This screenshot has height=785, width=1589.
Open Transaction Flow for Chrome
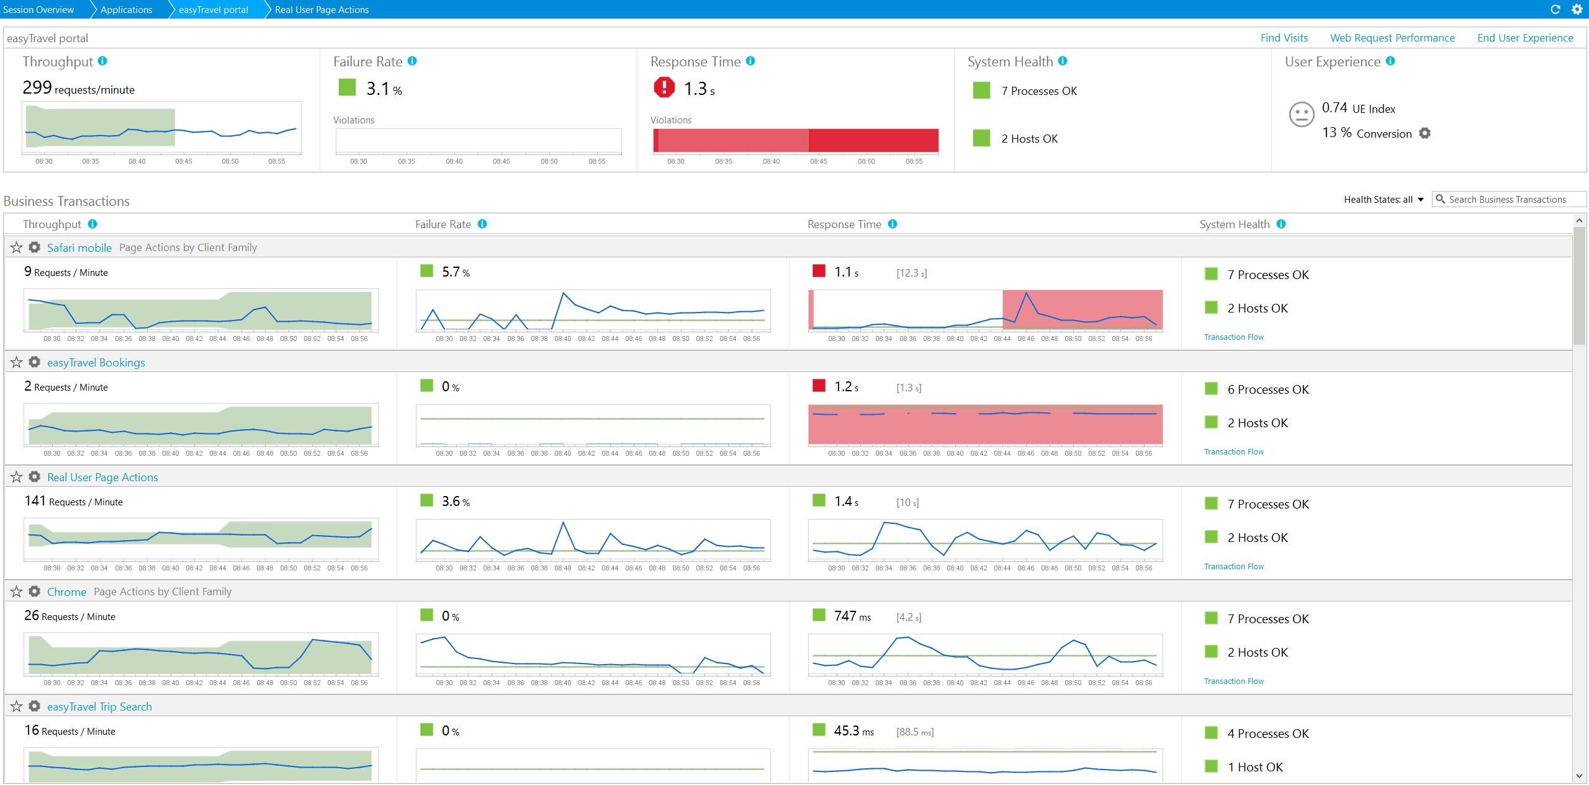(1233, 681)
